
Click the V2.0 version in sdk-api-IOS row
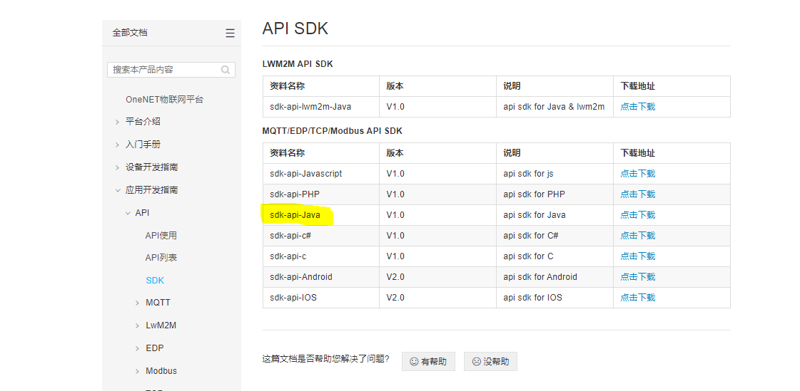pos(395,297)
